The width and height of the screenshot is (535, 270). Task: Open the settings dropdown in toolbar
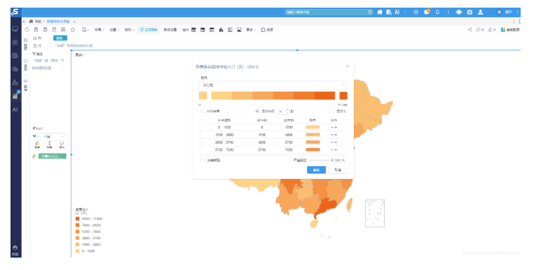(x=114, y=30)
